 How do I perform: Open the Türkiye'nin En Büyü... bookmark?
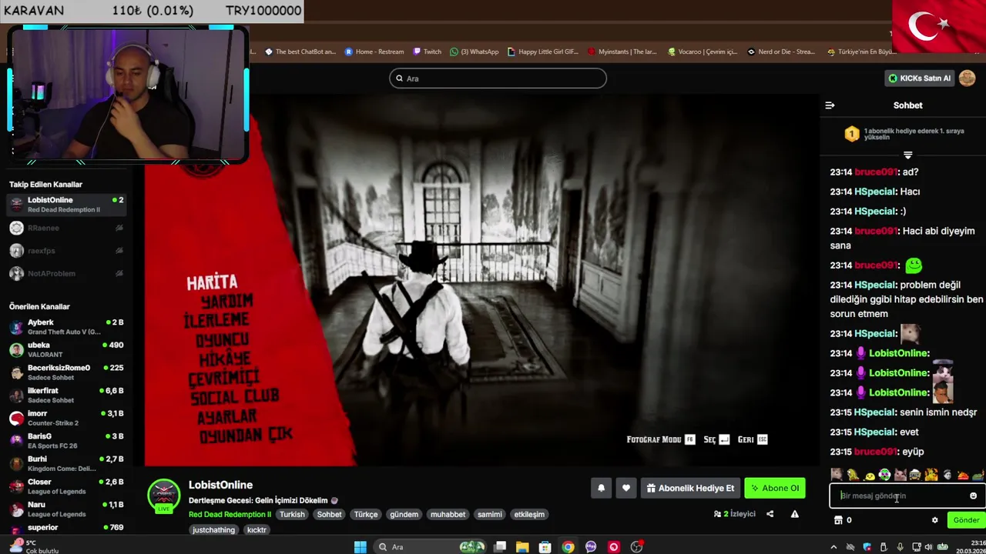[x=862, y=52]
